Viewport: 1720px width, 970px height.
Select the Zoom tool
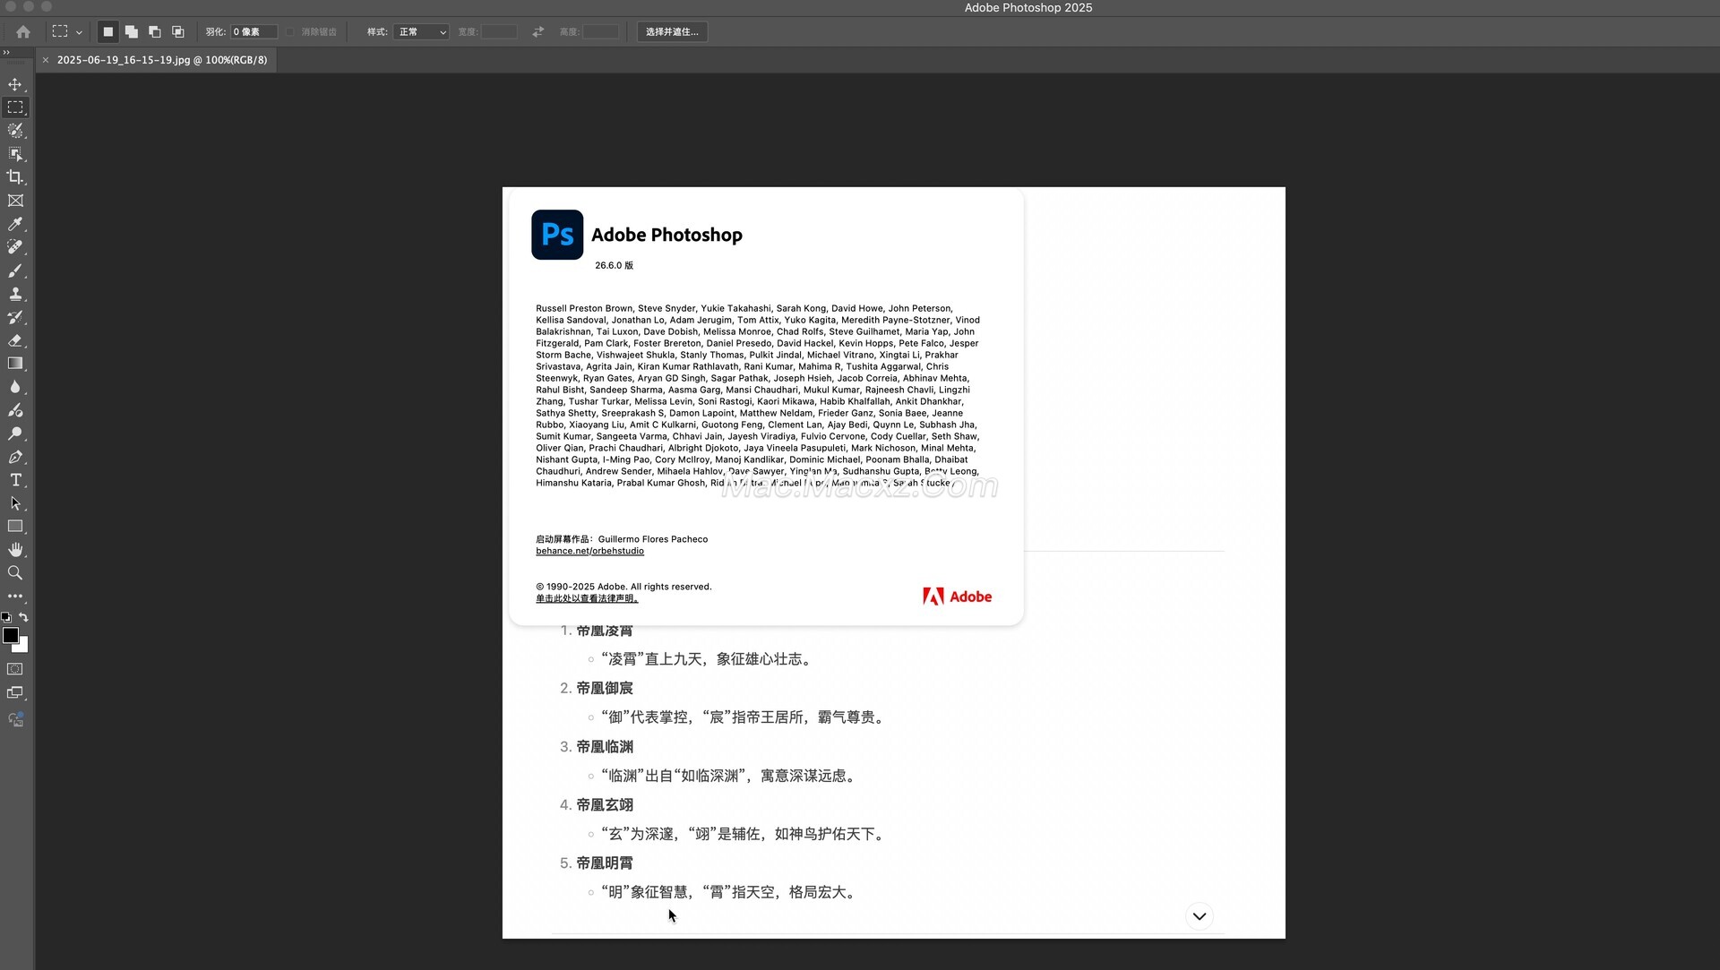click(15, 573)
